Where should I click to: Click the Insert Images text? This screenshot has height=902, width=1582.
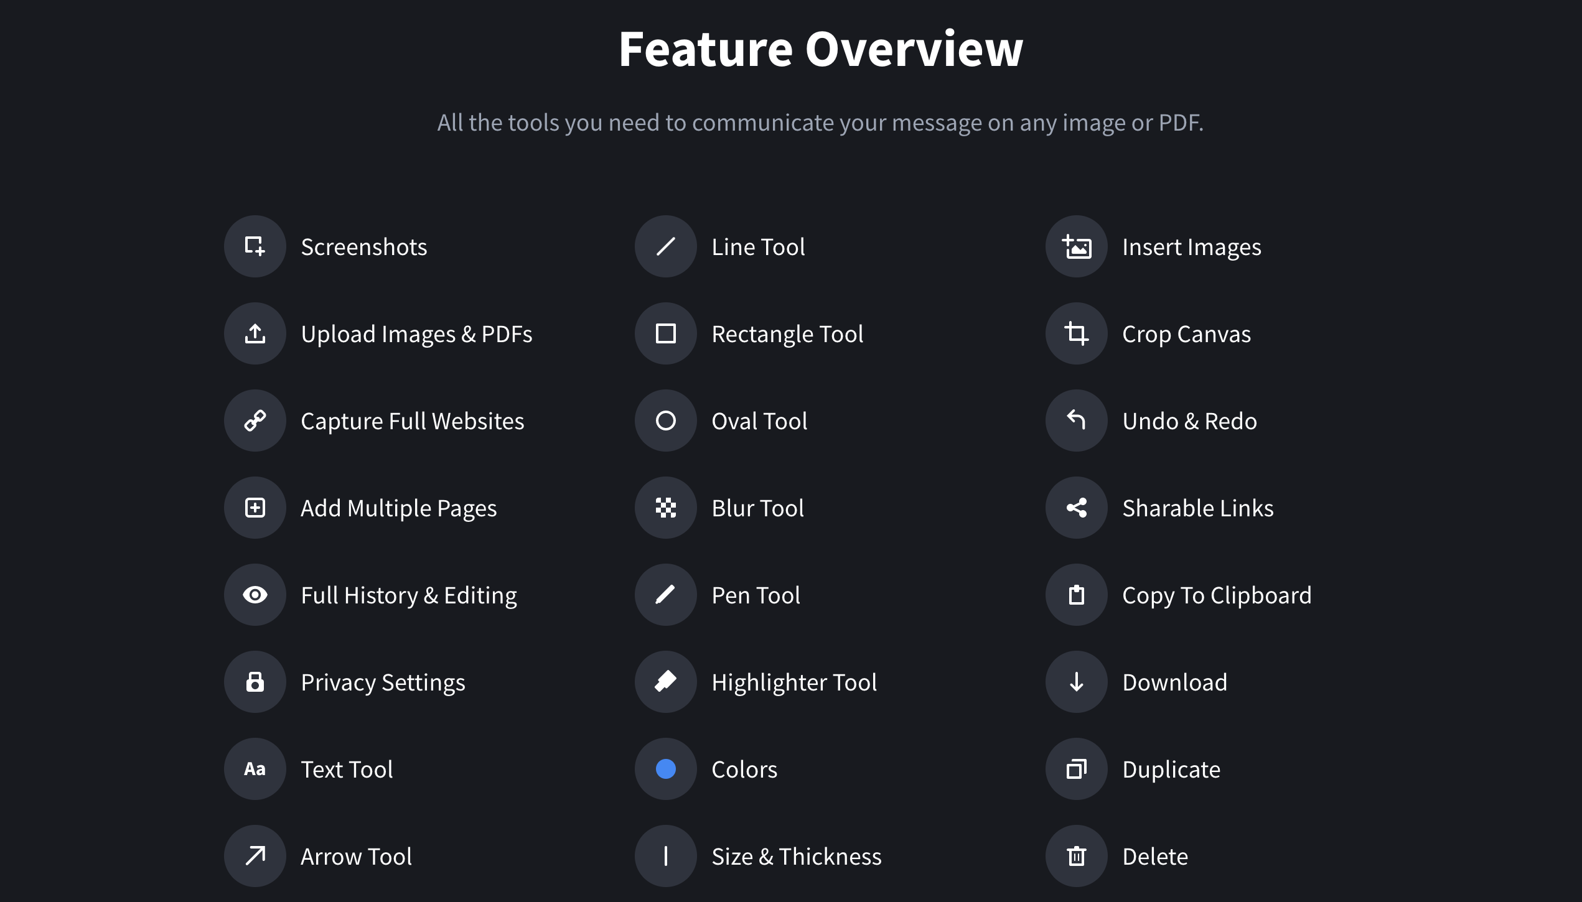[1192, 247]
